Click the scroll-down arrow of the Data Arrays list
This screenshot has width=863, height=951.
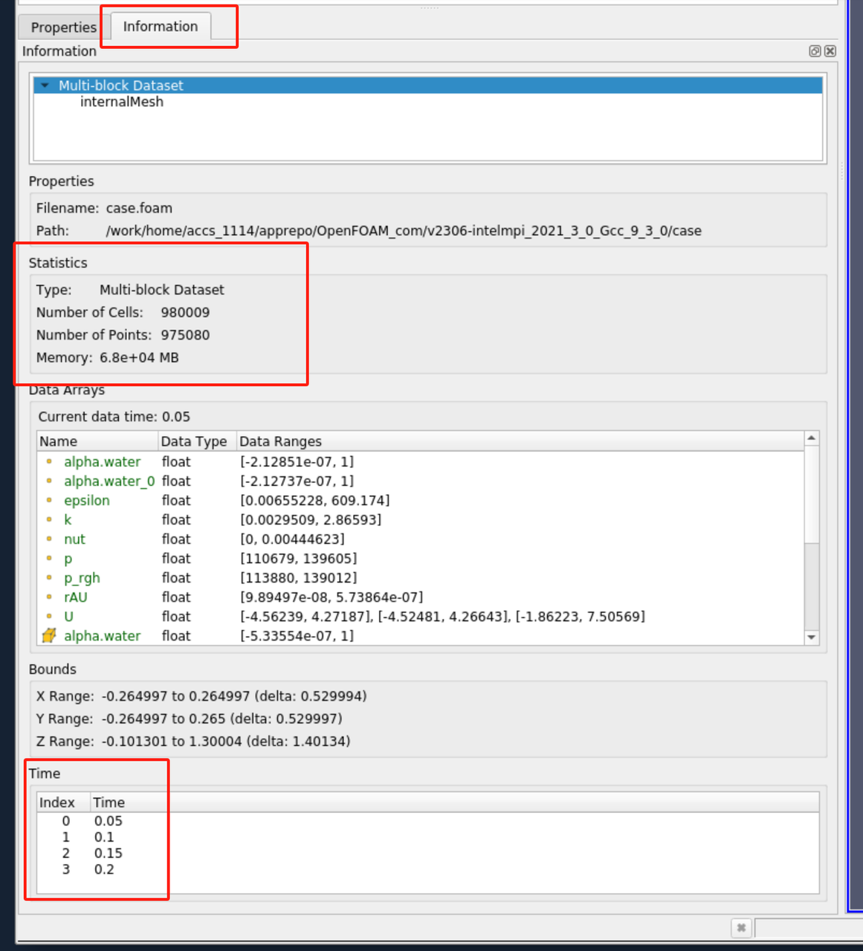point(812,637)
